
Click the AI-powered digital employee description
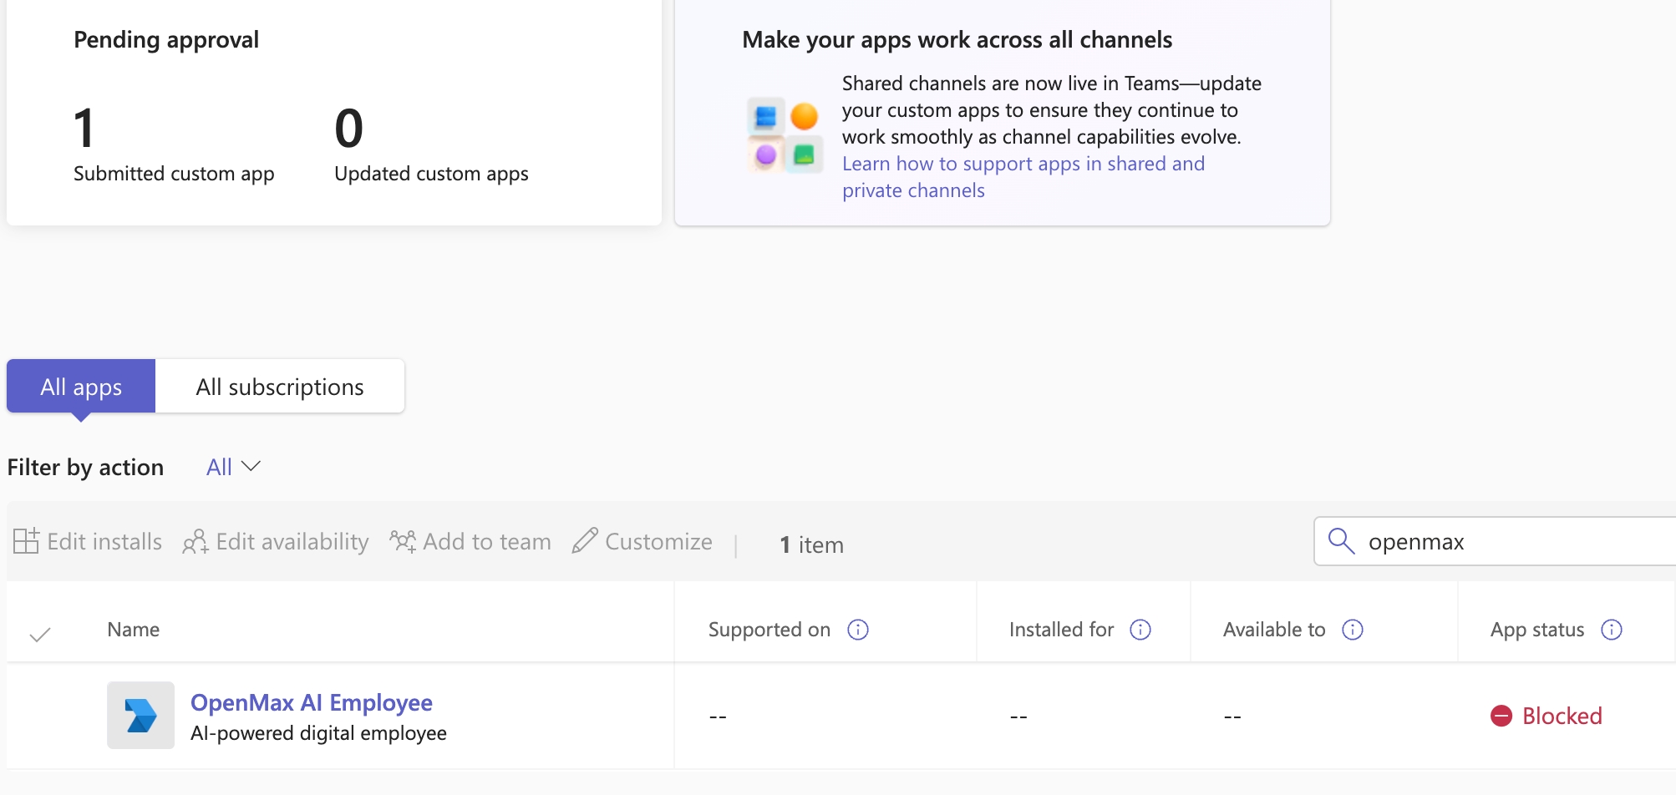click(318, 733)
